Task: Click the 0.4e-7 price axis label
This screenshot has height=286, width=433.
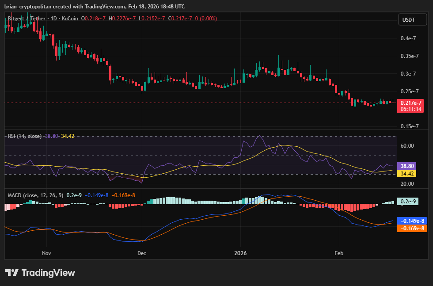Action: pyautogui.click(x=408, y=38)
